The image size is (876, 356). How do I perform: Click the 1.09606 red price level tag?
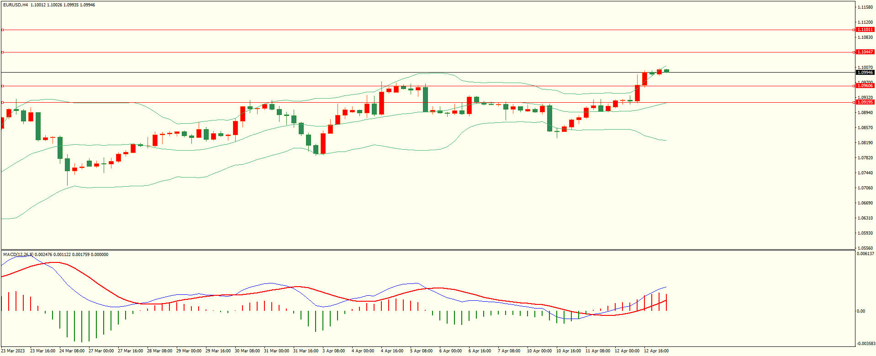point(865,86)
